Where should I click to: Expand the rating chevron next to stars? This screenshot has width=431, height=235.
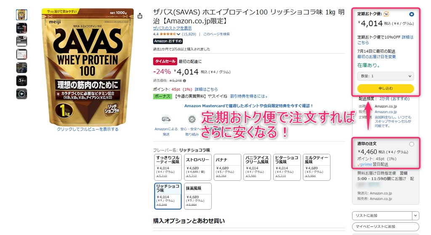178,34
